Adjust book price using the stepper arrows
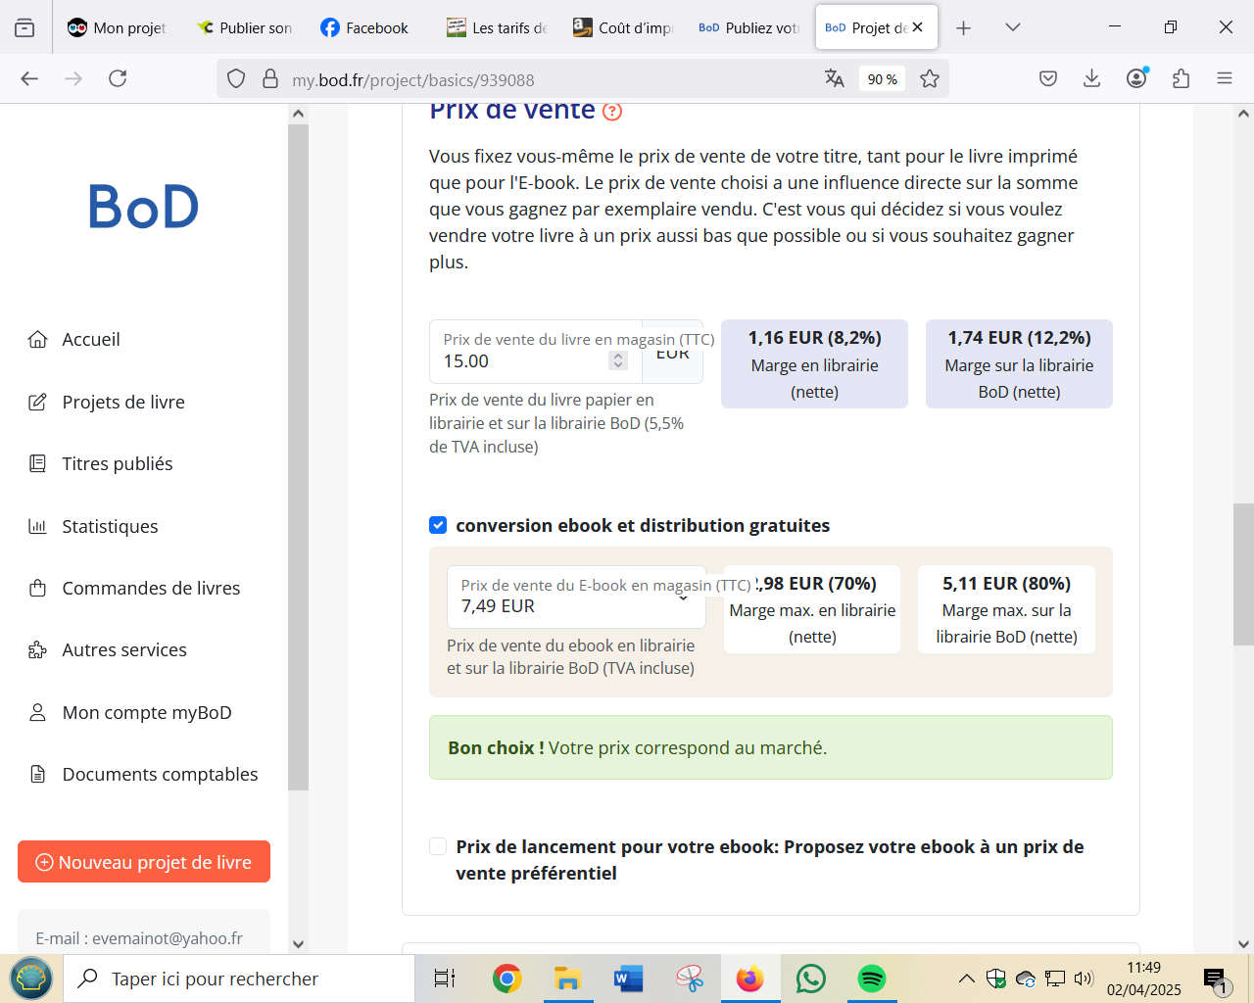 (618, 360)
